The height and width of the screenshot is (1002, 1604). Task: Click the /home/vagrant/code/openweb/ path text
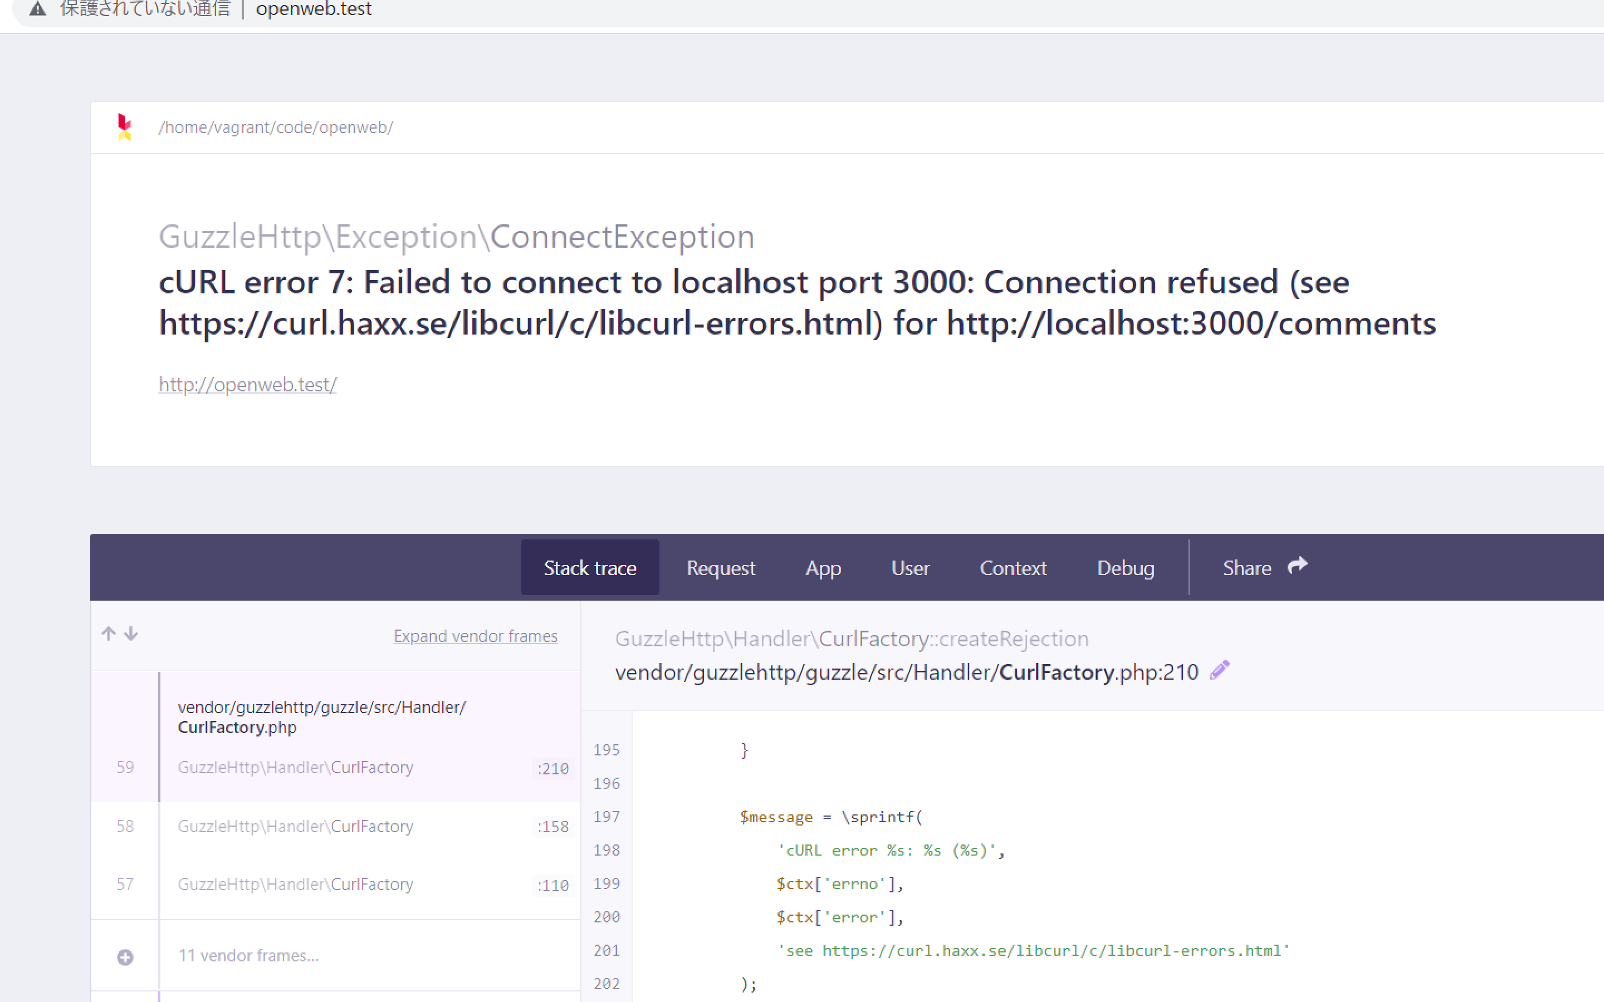tap(276, 127)
